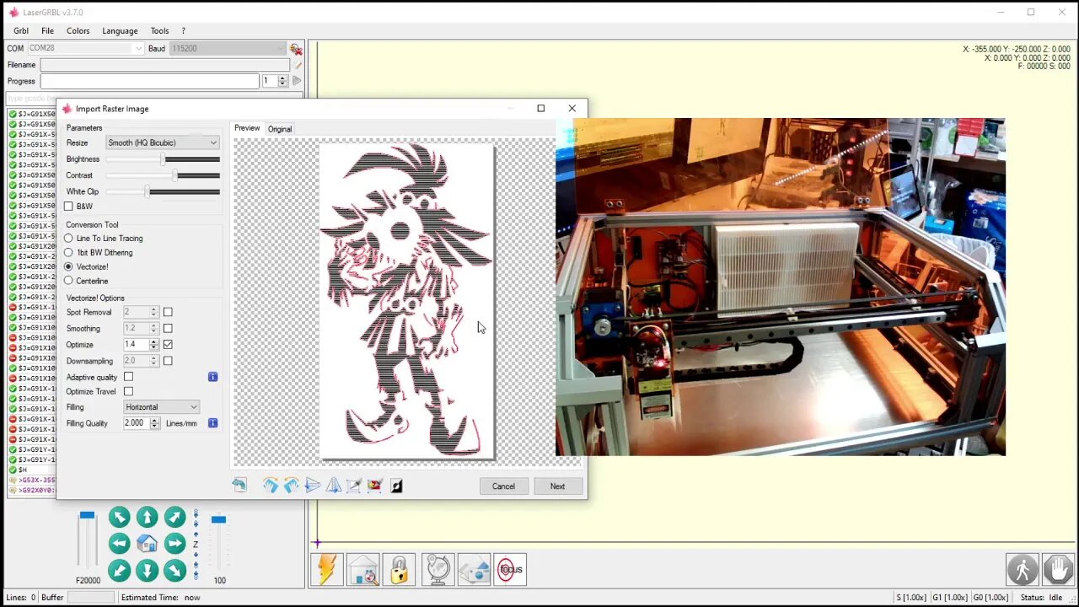Rotate image counter-clockwise using the hand icon
Viewport: 1079px width, 607px height.
[291, 486]
